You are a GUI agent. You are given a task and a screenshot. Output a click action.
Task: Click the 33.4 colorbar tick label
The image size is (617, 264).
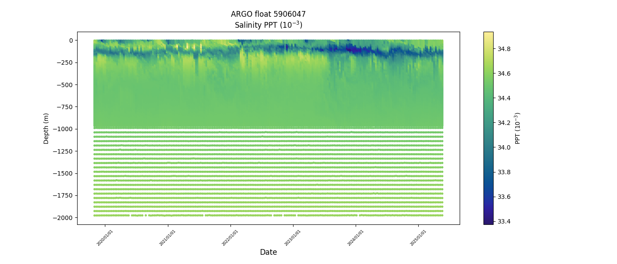pyautogui.click(x=504, y=221)
